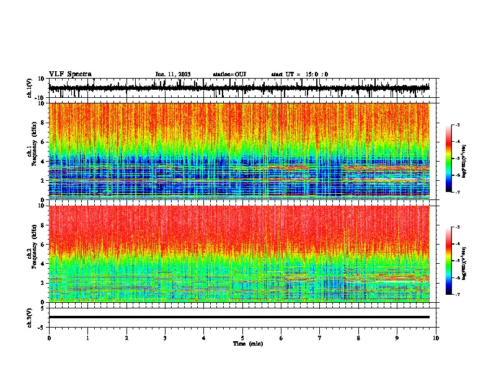
Task: Click the ch.1 'Frequency (kHz)' axis label
Action: coord(34,144)
